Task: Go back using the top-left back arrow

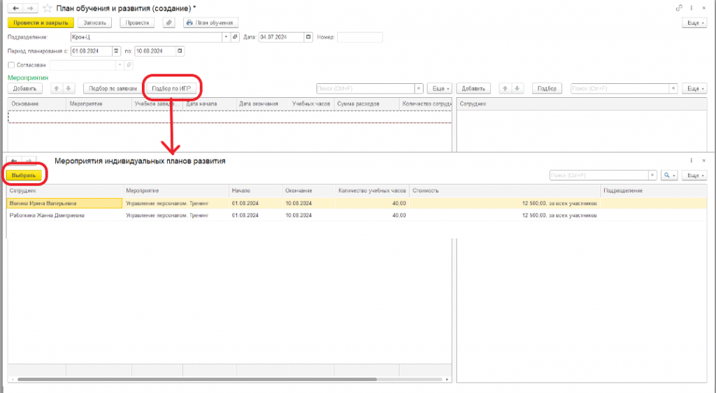Action: (x=15, y=8)
